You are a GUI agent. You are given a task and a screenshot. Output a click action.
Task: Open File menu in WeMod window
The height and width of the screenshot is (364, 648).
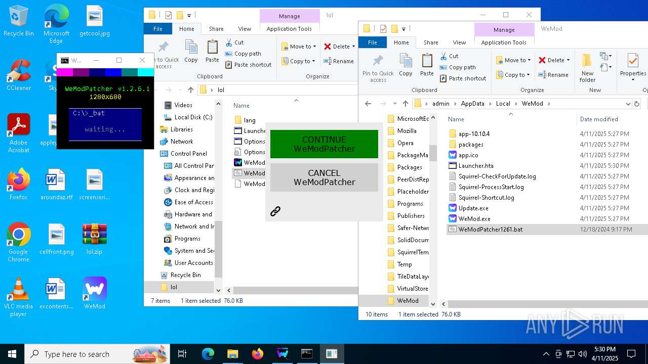[373, 42]
